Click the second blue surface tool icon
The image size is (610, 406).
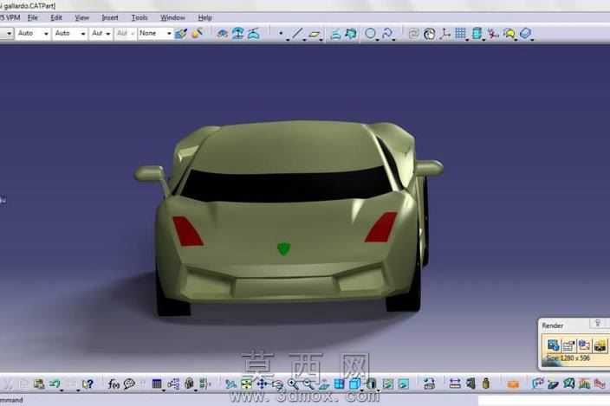[237, 34]
